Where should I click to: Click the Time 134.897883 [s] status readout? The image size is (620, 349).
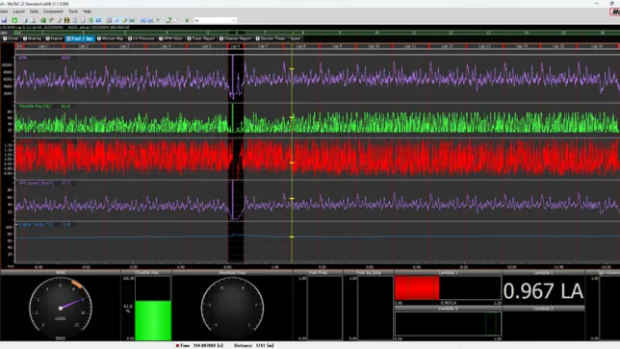click(x=199, y=345)
